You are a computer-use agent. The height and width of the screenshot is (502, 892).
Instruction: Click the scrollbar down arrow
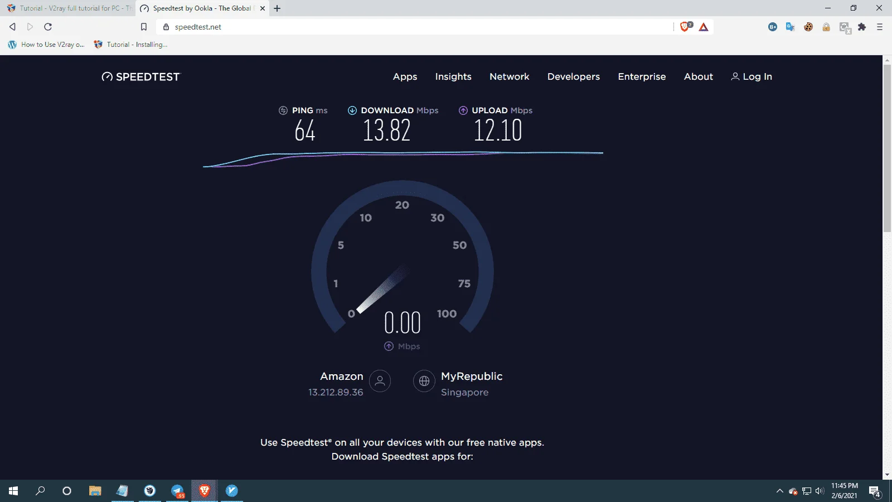[887, 475]
